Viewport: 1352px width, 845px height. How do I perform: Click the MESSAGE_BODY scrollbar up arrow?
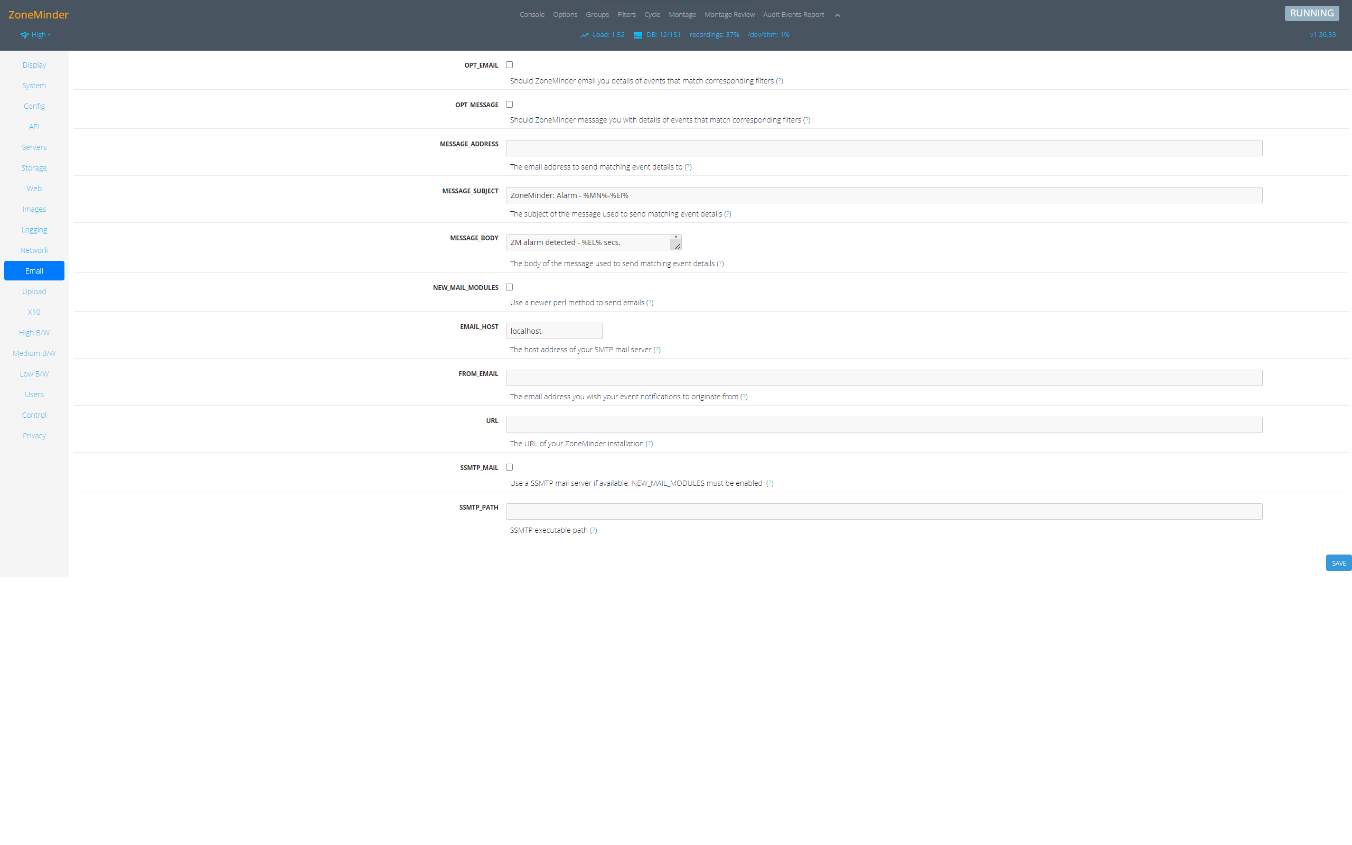pyautogui.click(x=675, y=237)
